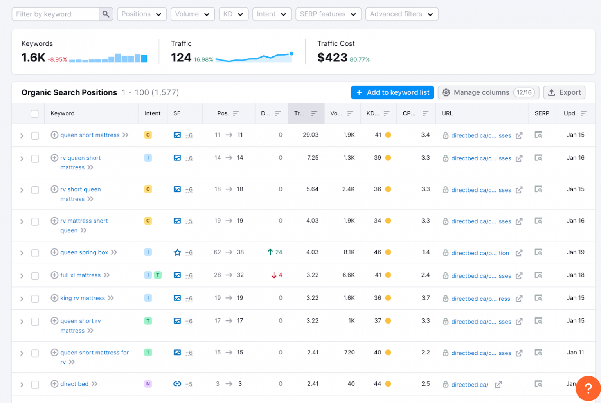Toggle the select-all checkbox in table header
This screenshot has width=601, height=403.
tap(35, 114)
